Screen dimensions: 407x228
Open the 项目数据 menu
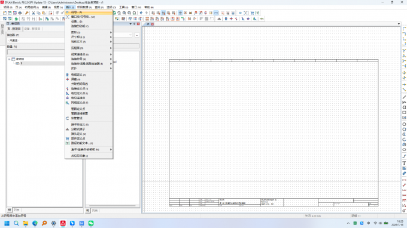point(84,7)
